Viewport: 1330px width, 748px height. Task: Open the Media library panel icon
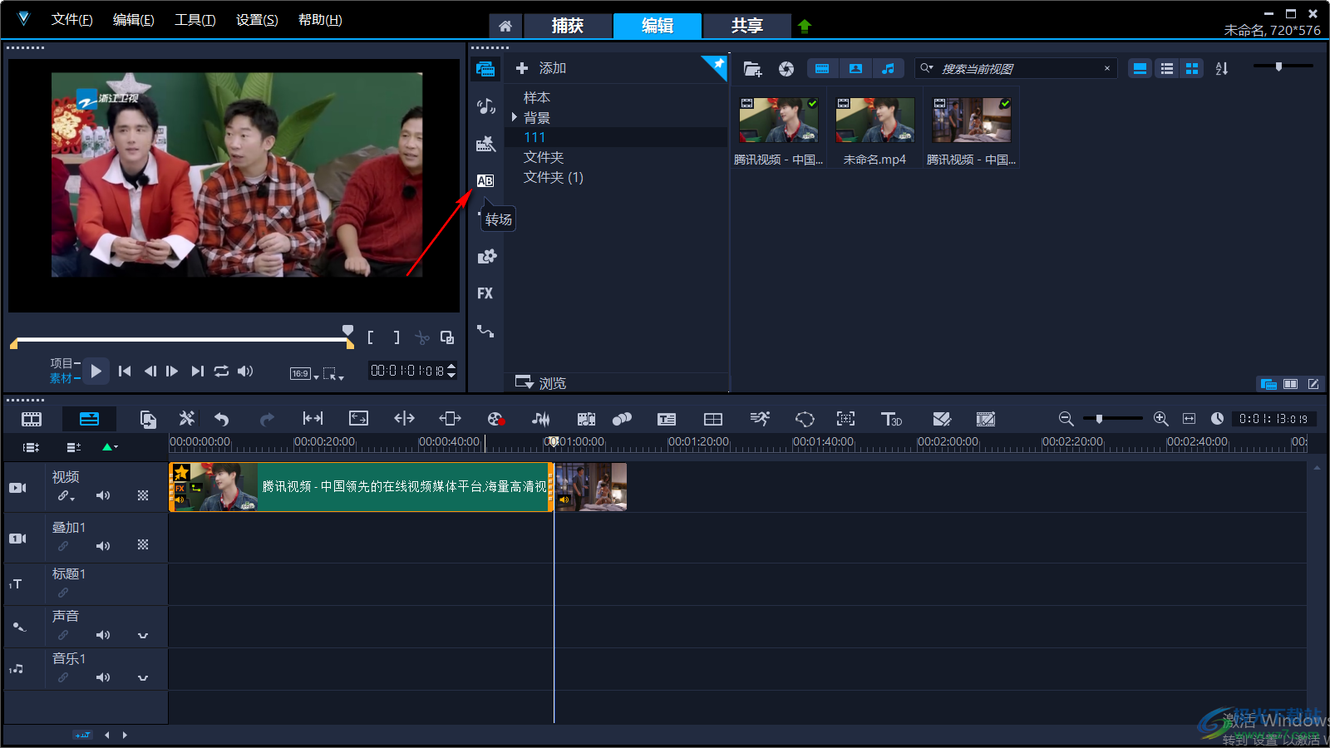[x=485, y=69]
